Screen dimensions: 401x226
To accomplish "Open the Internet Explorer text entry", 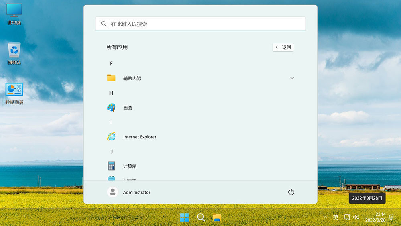I will click(x=140, y=137).
